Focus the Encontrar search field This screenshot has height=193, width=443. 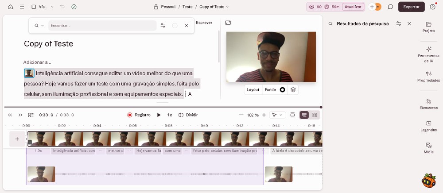coord(102,25)
